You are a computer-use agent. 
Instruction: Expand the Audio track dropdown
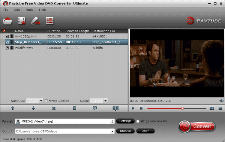pyautogui.click(x=105, y=101)
